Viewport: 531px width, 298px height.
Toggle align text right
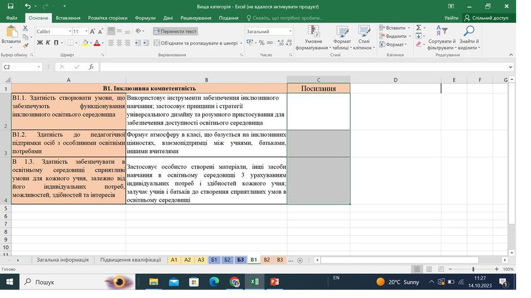click(x=127, y=43)
